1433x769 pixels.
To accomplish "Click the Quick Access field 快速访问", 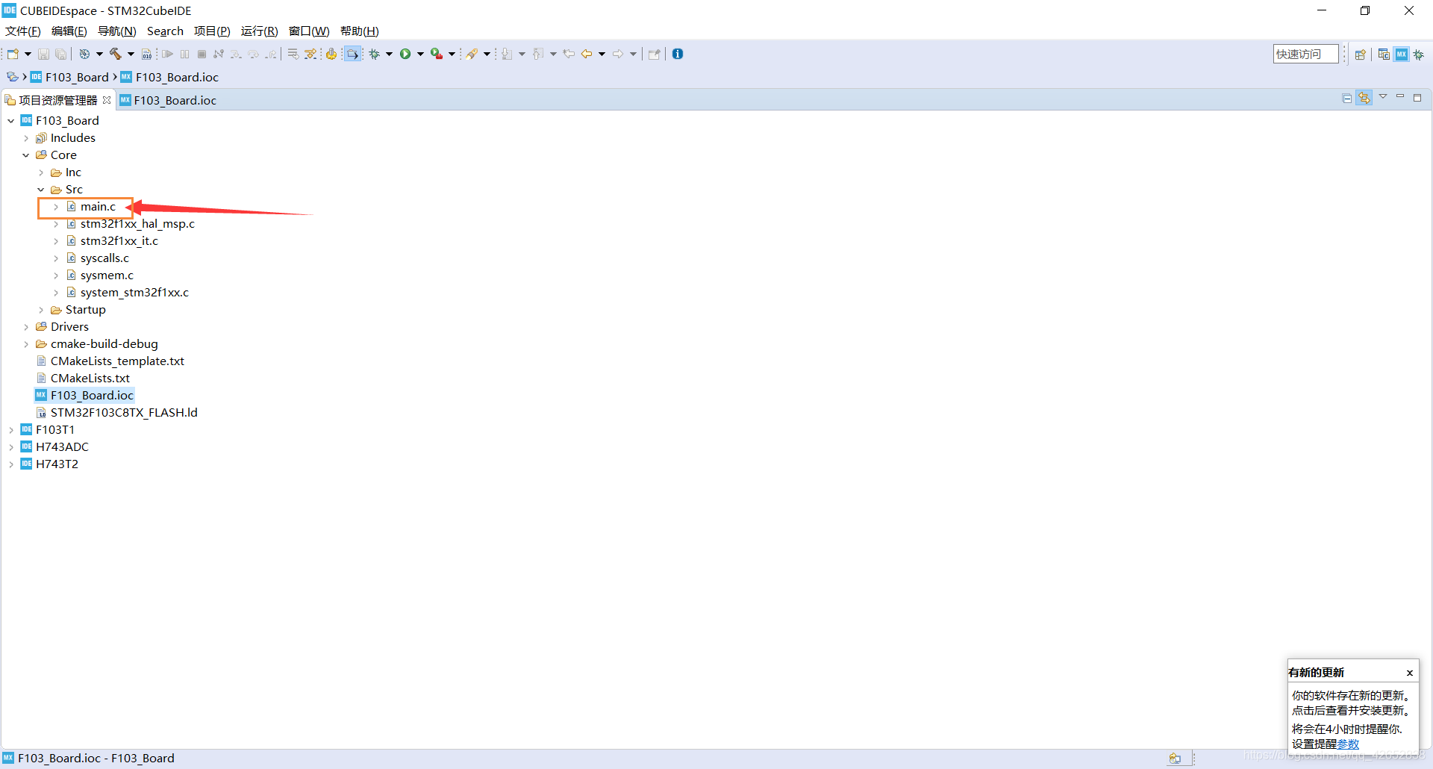I will pos(1305,54).
